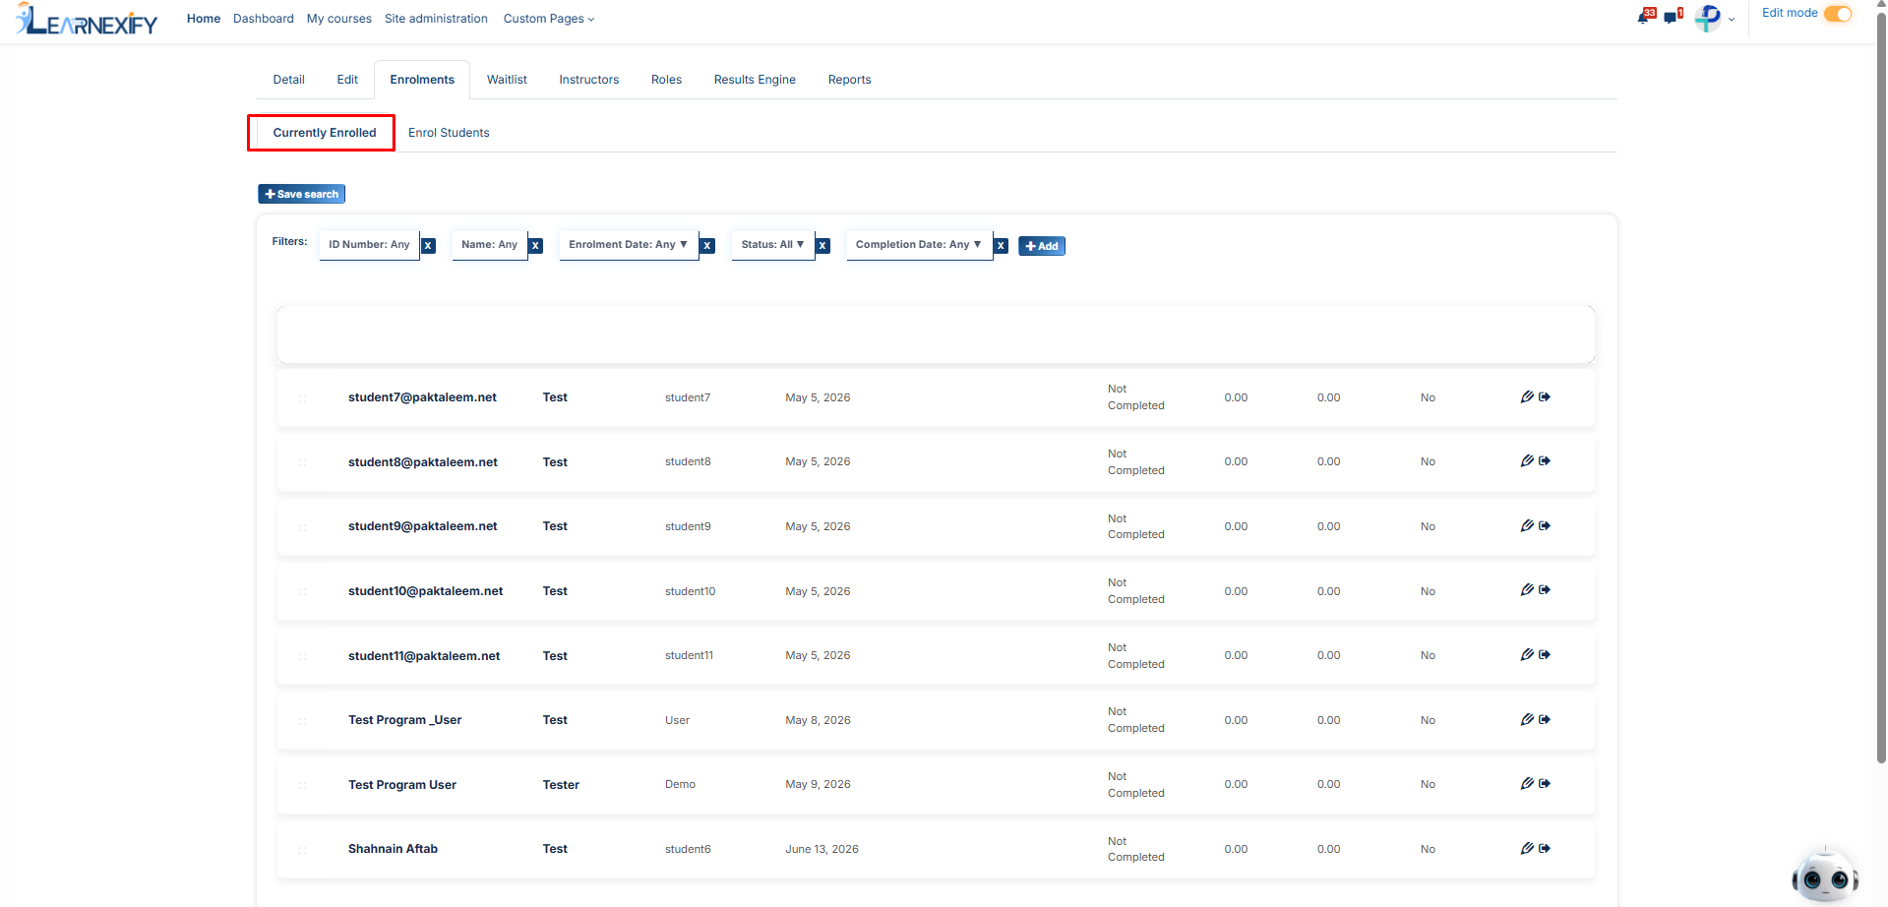
Task: Open student10@paktaleem.net profile link
Action: (425, 591)
